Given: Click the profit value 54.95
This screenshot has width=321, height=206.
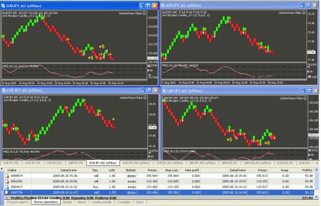Looking at the screenshot, I should (309, 181).
